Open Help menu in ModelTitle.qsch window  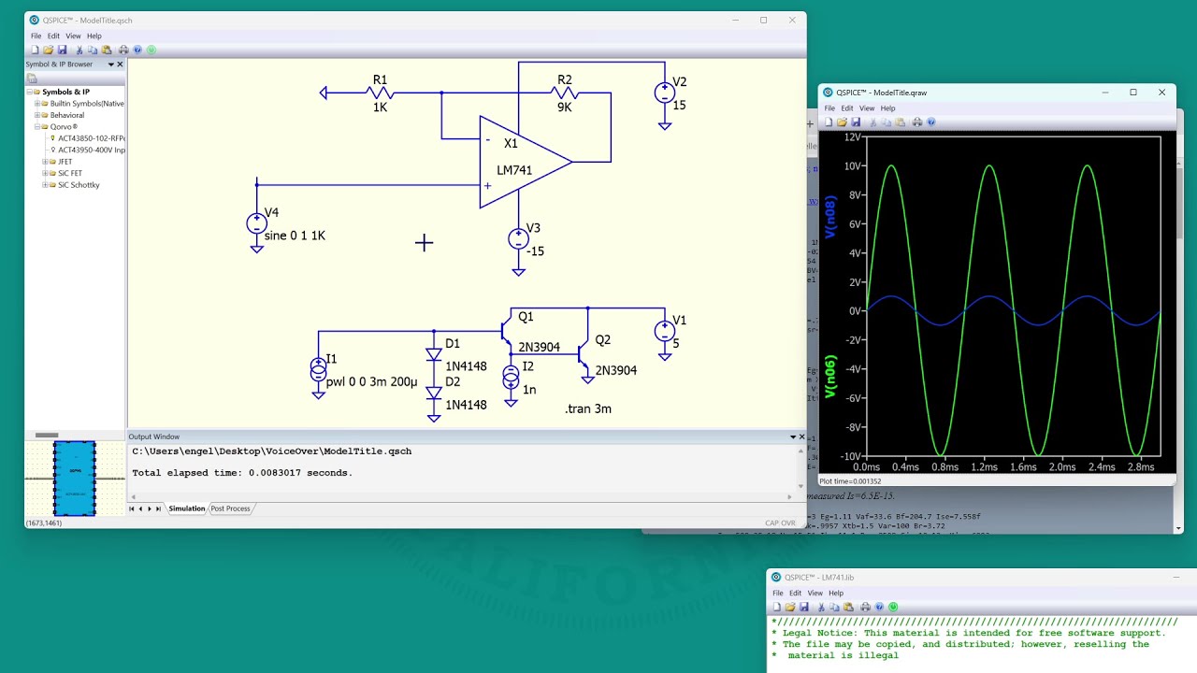pyautogui.click(x=94, y=36)
